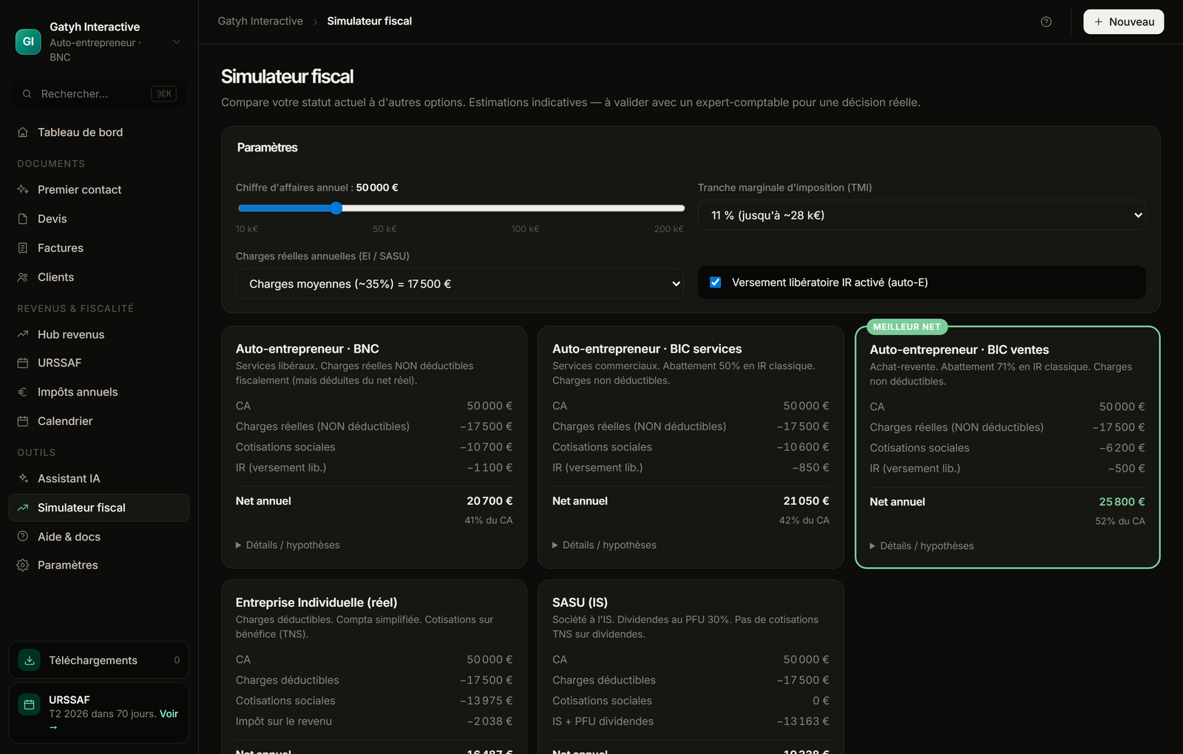Open Hub revenus

pyautogui.click(x=98, y=335)
